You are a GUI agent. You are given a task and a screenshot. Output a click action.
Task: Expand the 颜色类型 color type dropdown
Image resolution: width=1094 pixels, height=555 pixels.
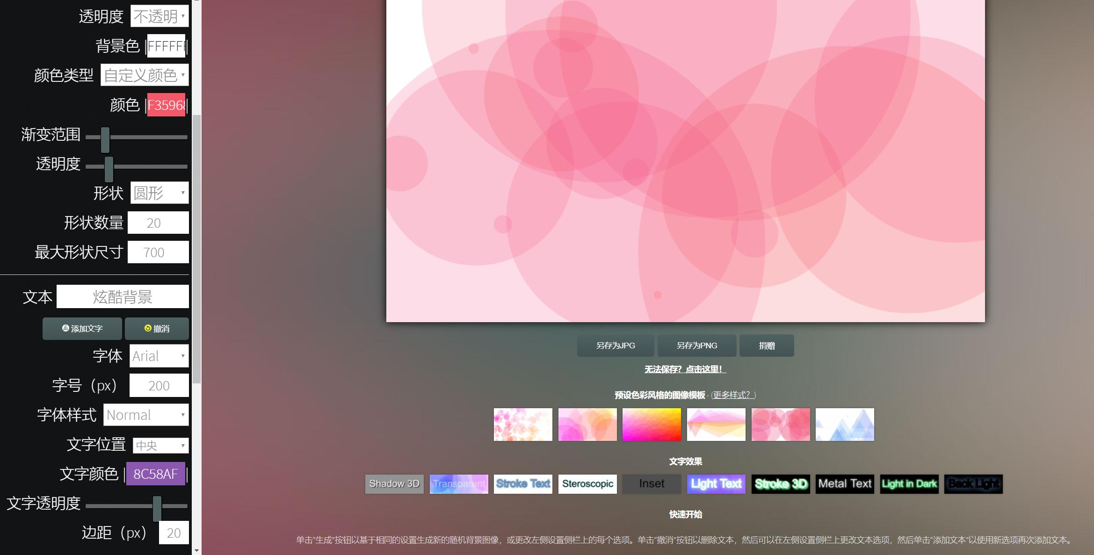coord(145,75)
